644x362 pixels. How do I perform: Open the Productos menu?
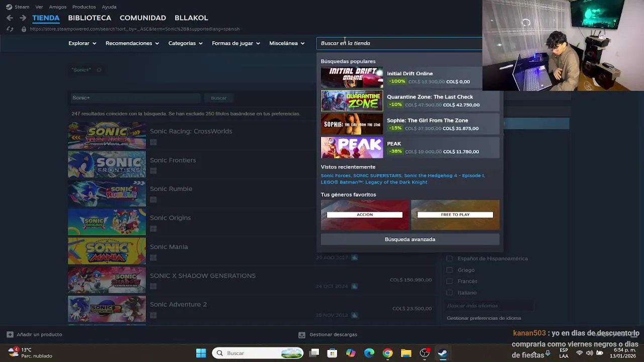[84, 7]
